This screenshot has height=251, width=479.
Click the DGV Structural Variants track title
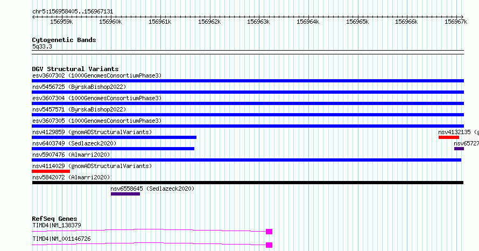pos(75,69)
